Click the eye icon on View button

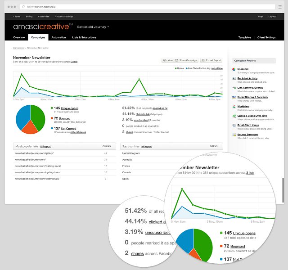[165, 60]
